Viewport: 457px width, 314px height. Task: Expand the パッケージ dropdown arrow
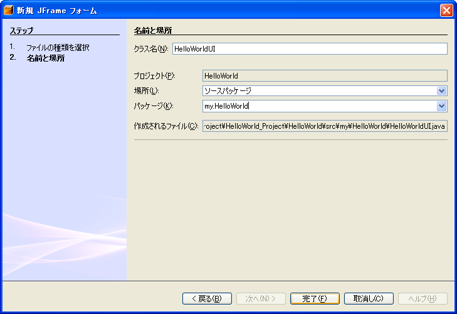tap(442, 106)
